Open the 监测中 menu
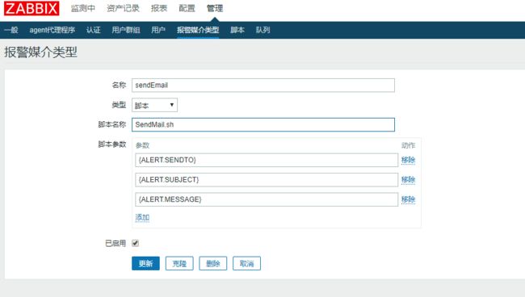Viewport: 525px width, 297px height. (82, 8)
